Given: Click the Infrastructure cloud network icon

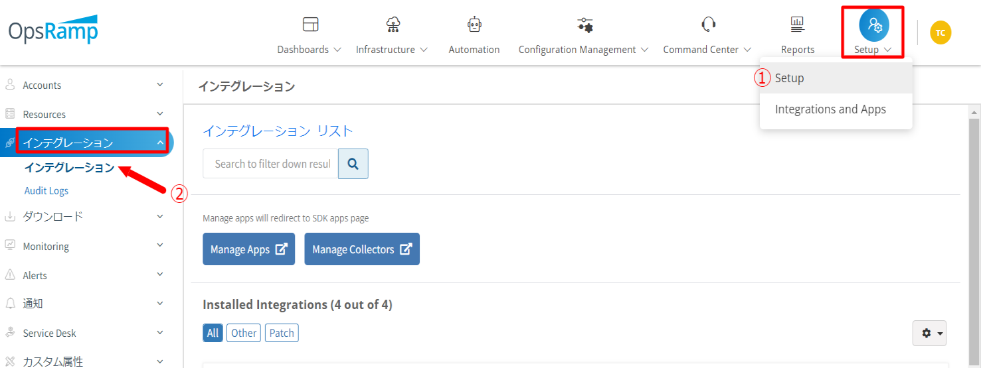Looking at the screenshot, I should (393, 25).
